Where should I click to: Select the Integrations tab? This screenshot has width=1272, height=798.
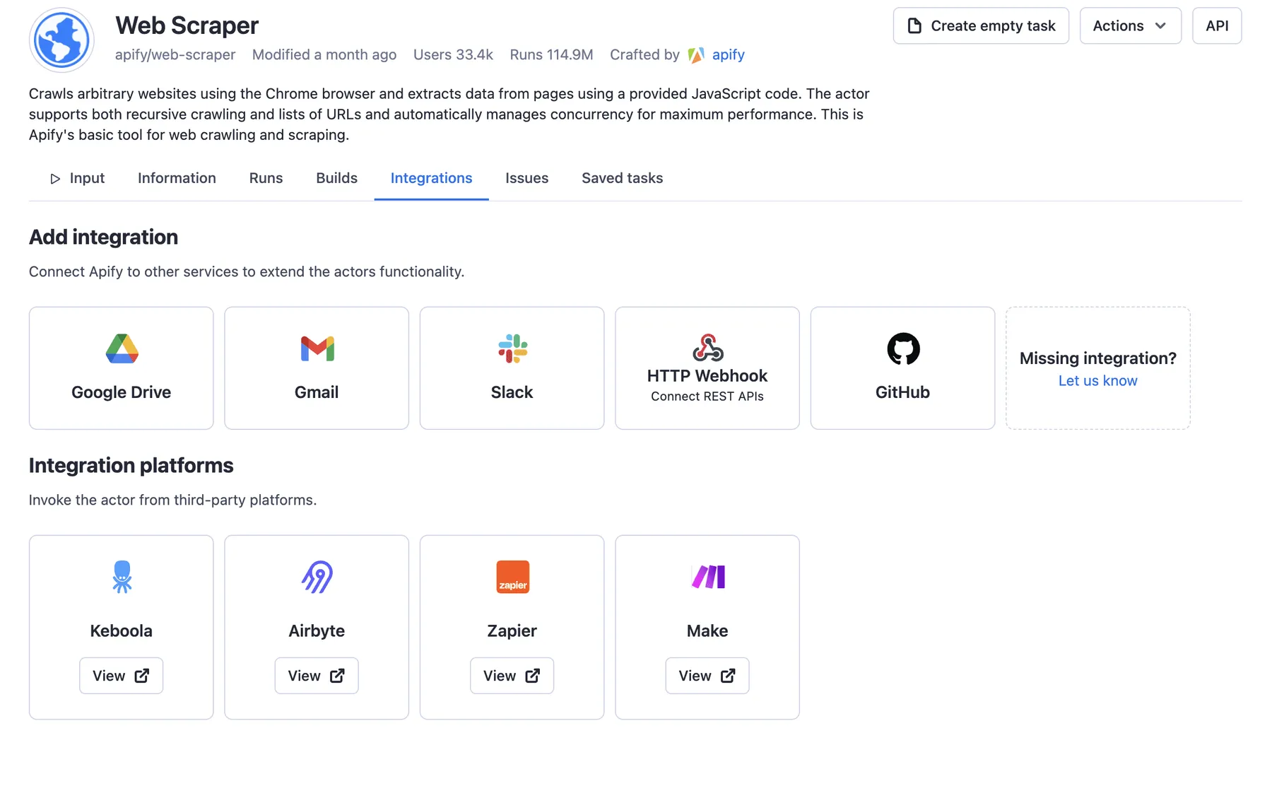tap(431, 178)
